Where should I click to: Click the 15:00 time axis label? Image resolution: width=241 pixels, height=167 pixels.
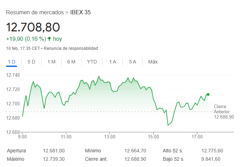pyautogui.click(x=154, y=137)
